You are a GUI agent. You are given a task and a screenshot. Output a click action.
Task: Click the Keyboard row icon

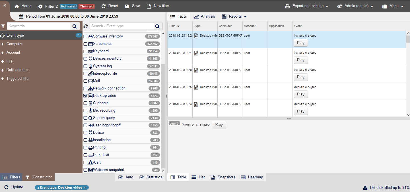(90, 51)
